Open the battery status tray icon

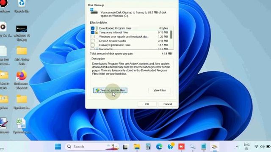(268, 147)
